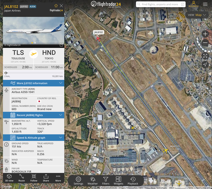
Task: Open the Widgets panel
Action: tap(118, 181)
